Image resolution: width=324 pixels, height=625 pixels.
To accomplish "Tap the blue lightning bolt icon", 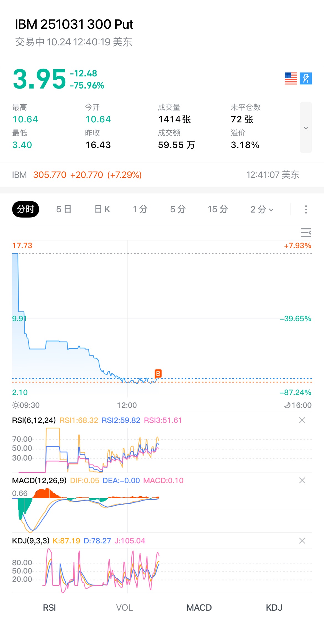I will tap(306, 79).
